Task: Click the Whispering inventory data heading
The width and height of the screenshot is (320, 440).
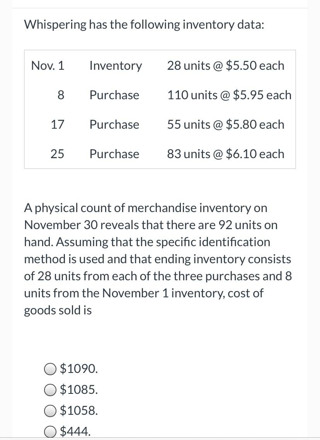Action: tap(144, 25)
